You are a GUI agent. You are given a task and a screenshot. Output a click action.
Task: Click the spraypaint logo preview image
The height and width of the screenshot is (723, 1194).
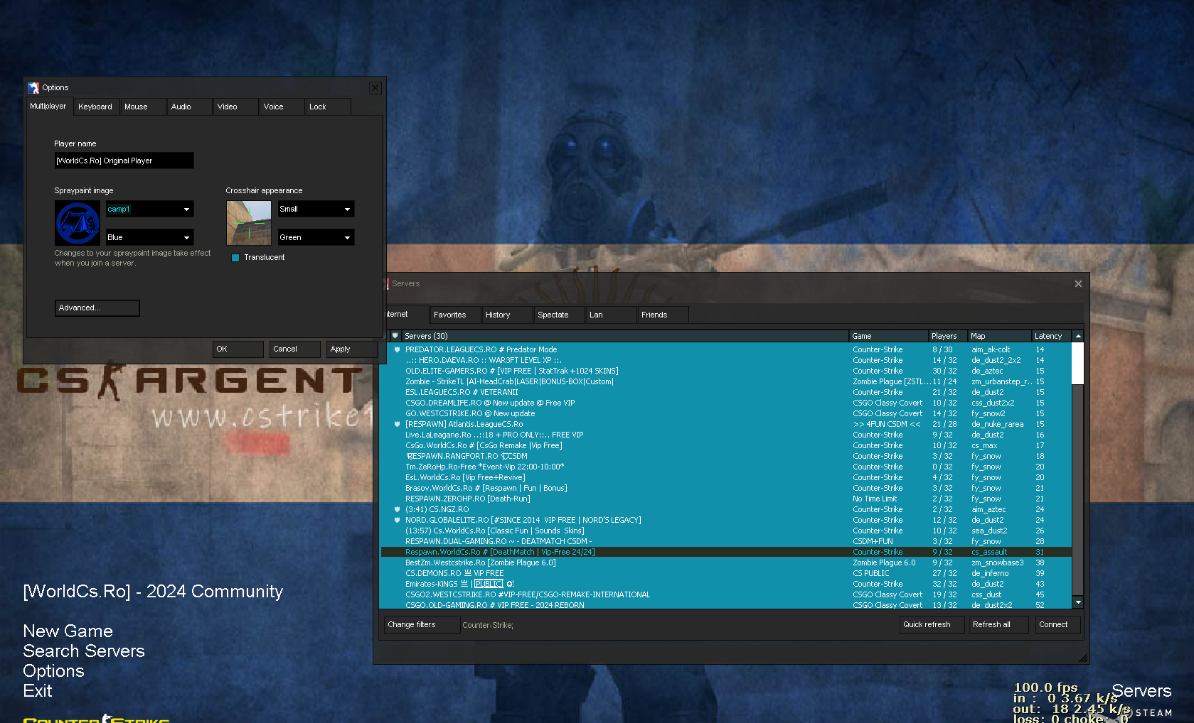[x=78, y=223]
